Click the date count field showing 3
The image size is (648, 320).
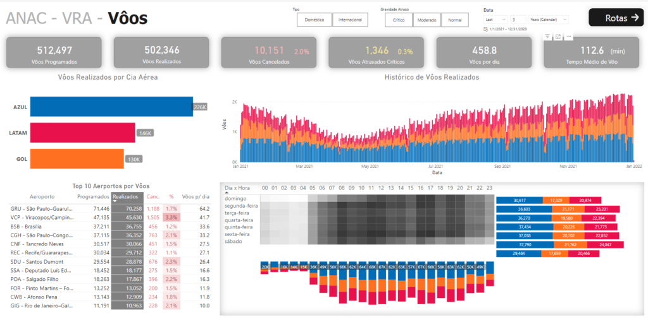[x=518, y=20]
